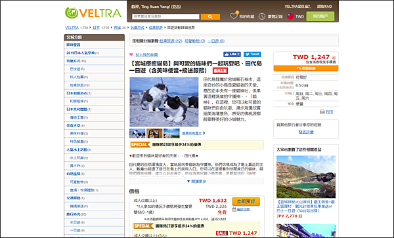Click the second thumbnail showing a bento

[x=154, y=133]
